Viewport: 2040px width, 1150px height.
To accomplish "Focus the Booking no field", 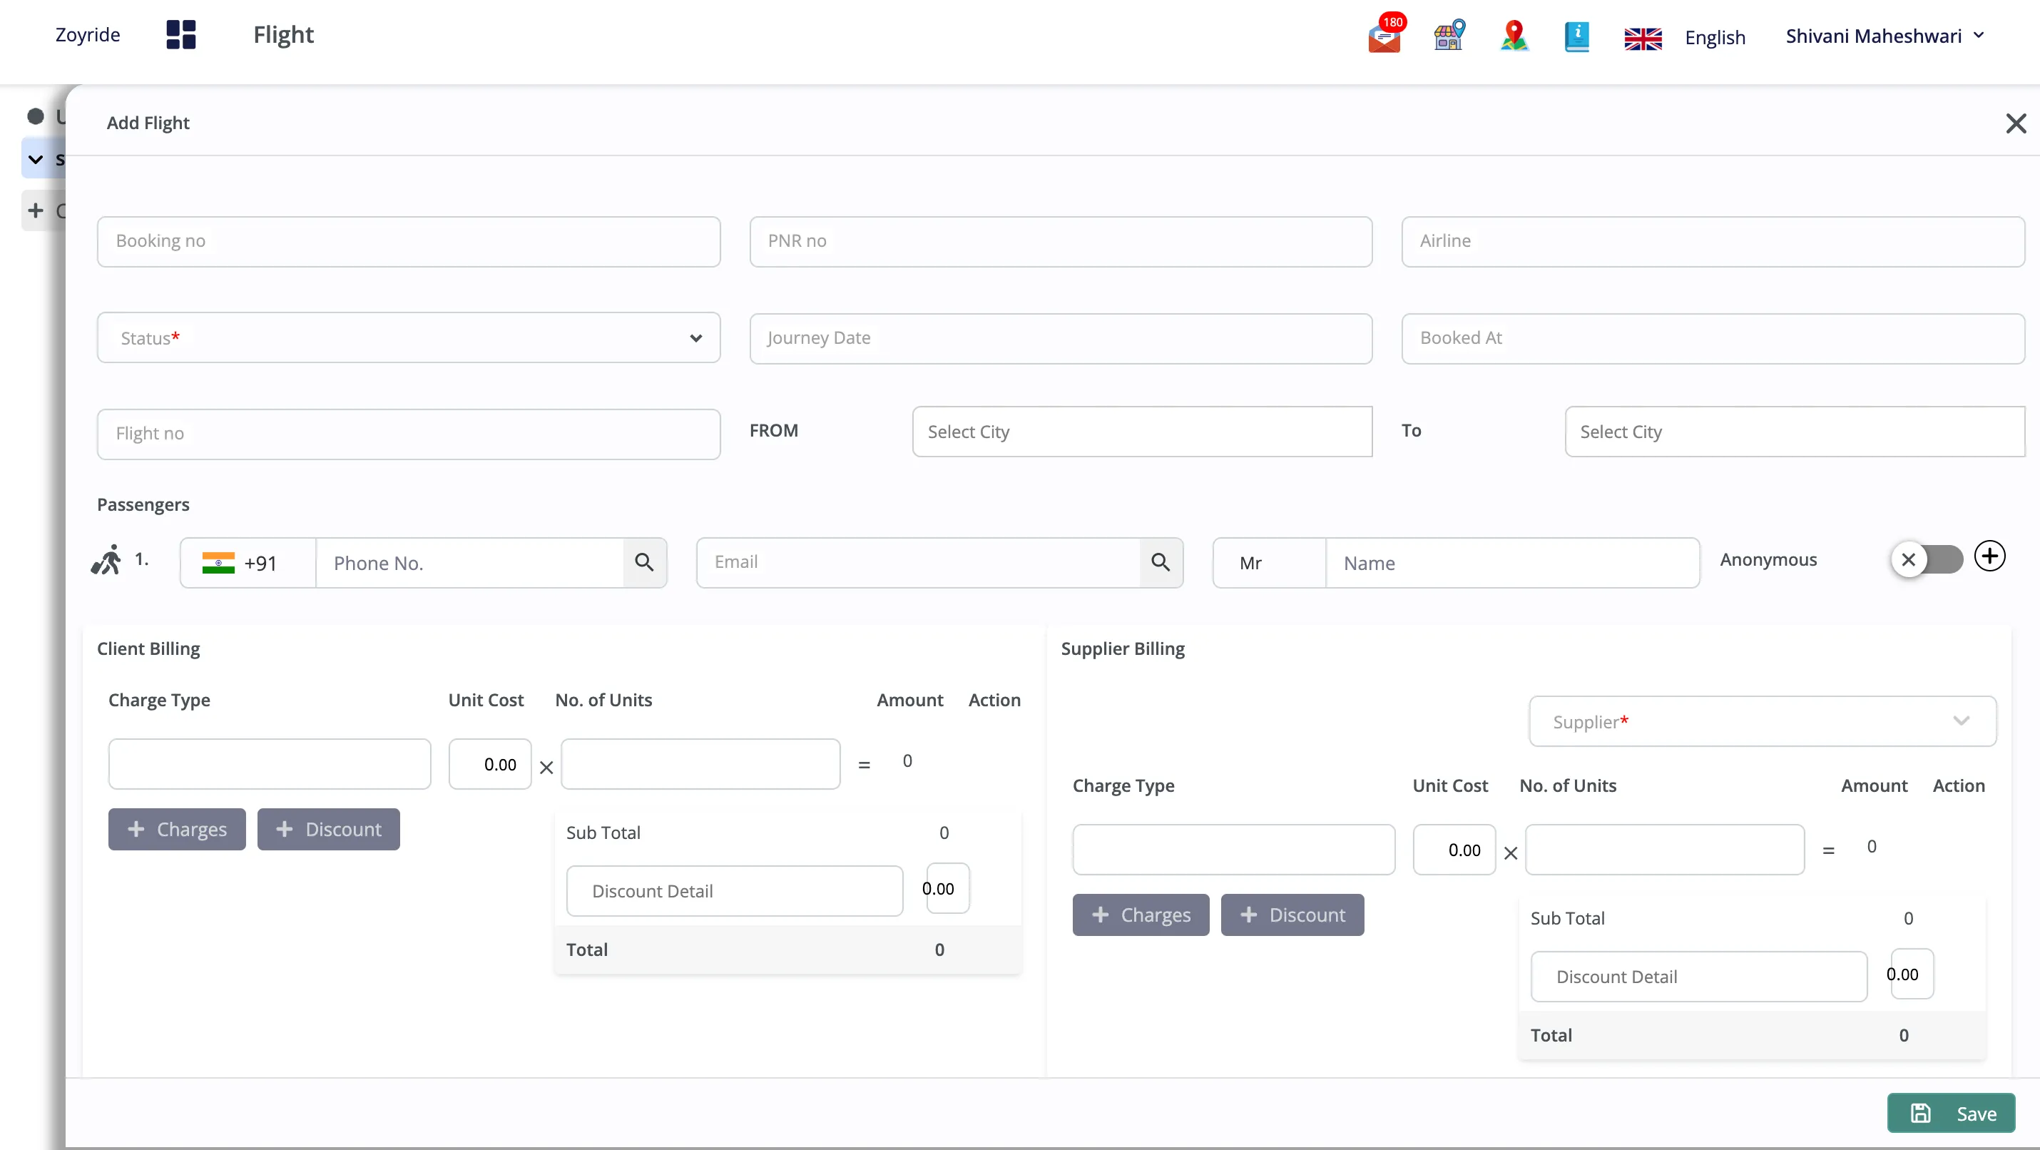I will coord(409,242).
